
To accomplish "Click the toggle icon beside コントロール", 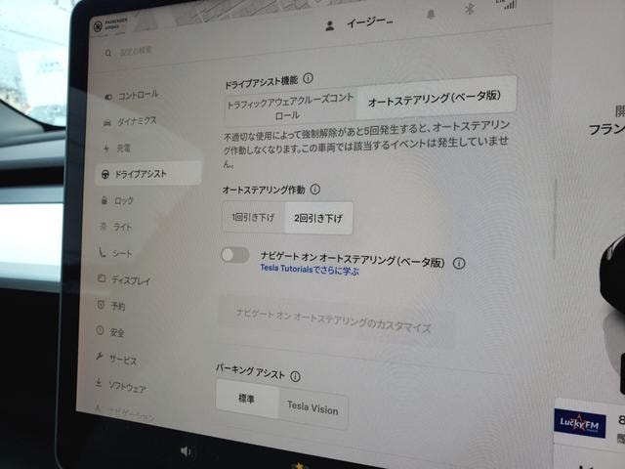I will coord(108,97).
